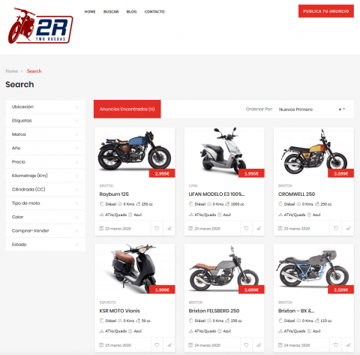Open the CONTACTO menu item
The width and height of the screenshot is (360, 355).
[154, 11]
